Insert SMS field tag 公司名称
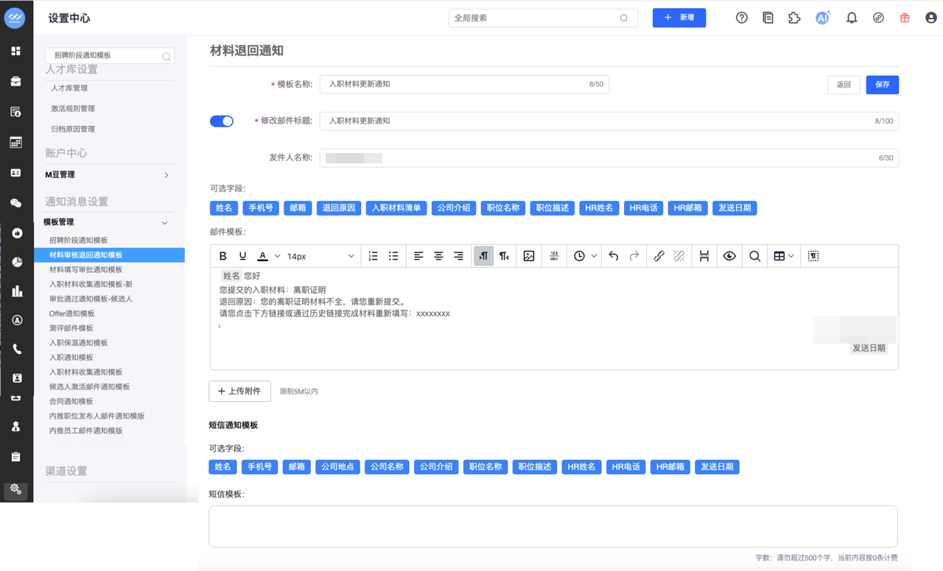 click(x=387, y=467)
